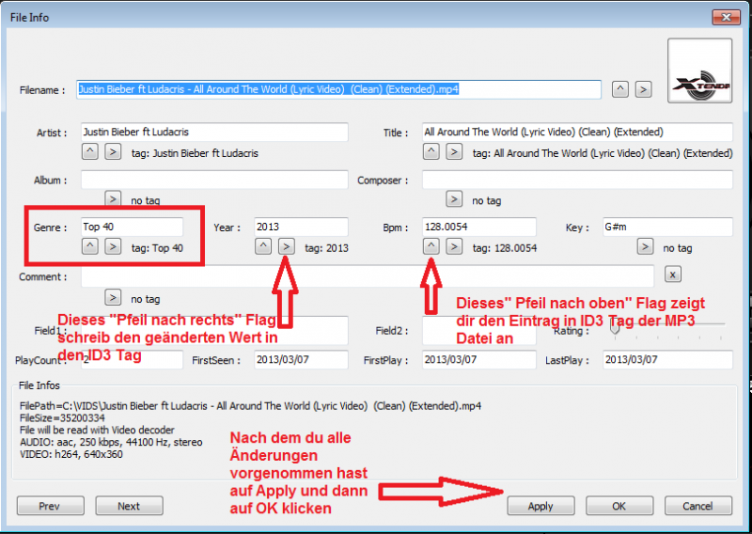Viewport: 752px width, 534px height.
Task: Click 'File will be read with Video decoder'
Action: coord(97,430)
